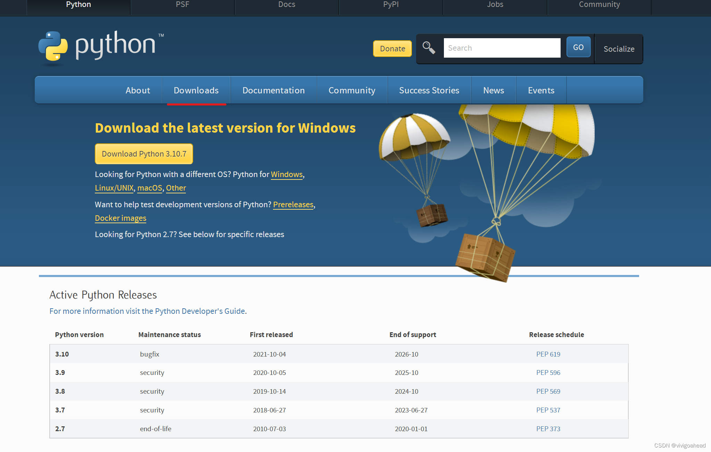
Task: Open the Documentation navigation menu
Action: pos(273,90)
